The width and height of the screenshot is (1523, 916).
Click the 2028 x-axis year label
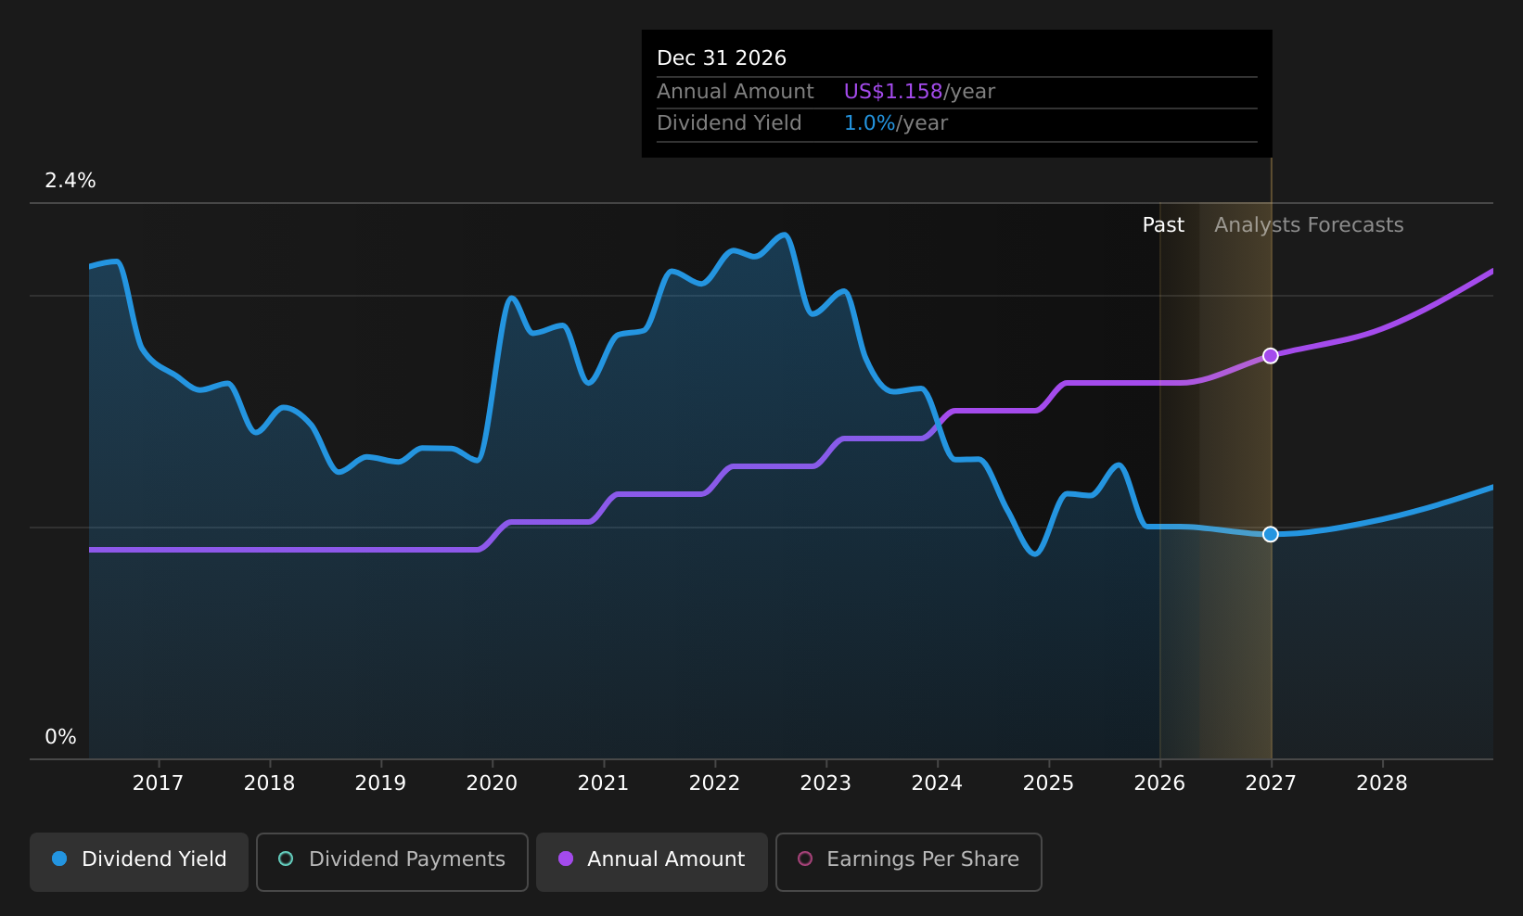[x=1383, y=783]
